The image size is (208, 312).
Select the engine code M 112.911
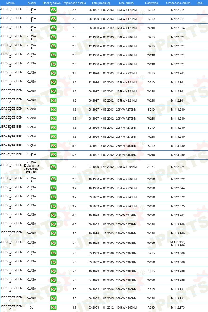pos(178,10)
